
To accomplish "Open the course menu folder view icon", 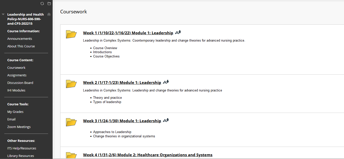I will (49, 4).
